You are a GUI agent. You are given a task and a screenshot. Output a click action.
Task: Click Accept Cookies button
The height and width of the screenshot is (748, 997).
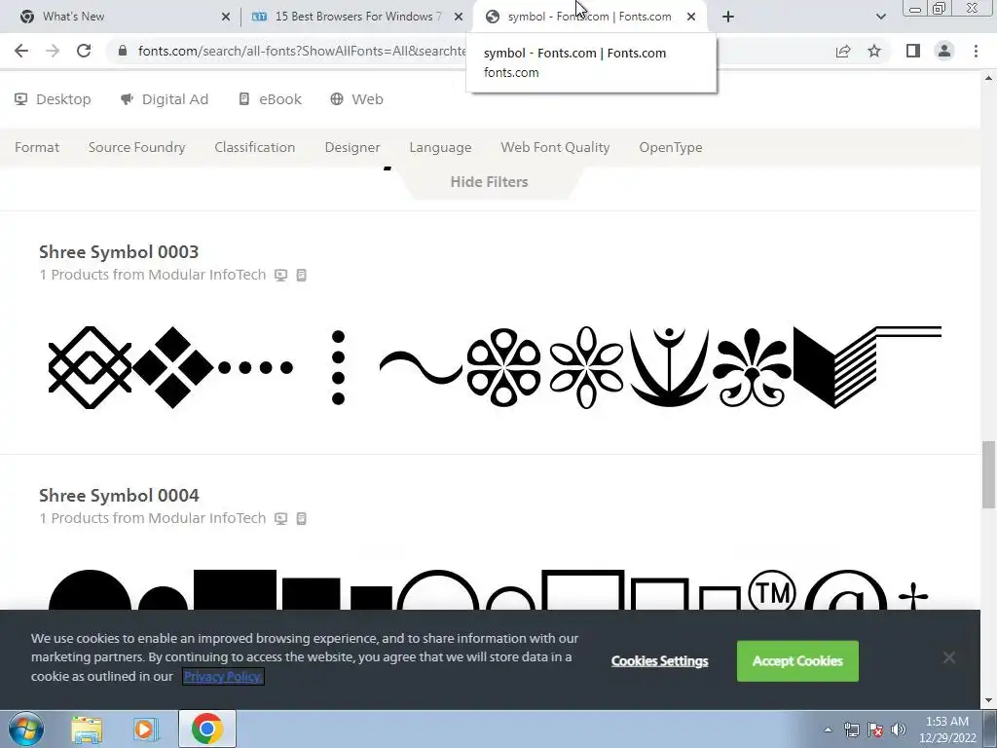click(x=797, y=661)
